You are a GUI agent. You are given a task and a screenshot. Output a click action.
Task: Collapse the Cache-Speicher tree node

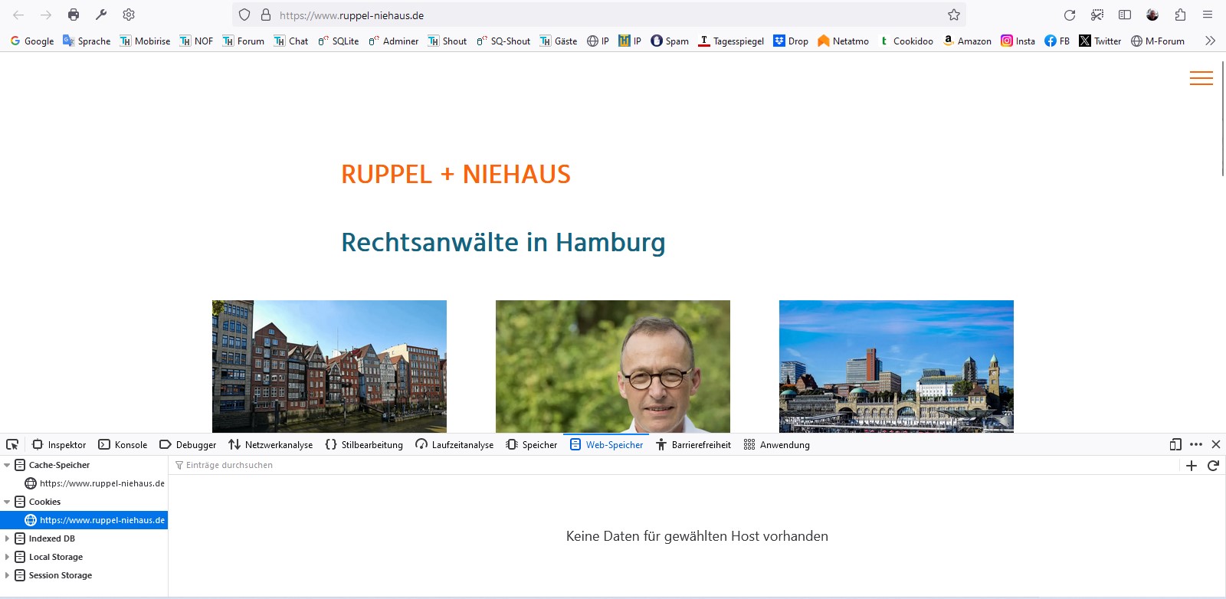point(7,465)
